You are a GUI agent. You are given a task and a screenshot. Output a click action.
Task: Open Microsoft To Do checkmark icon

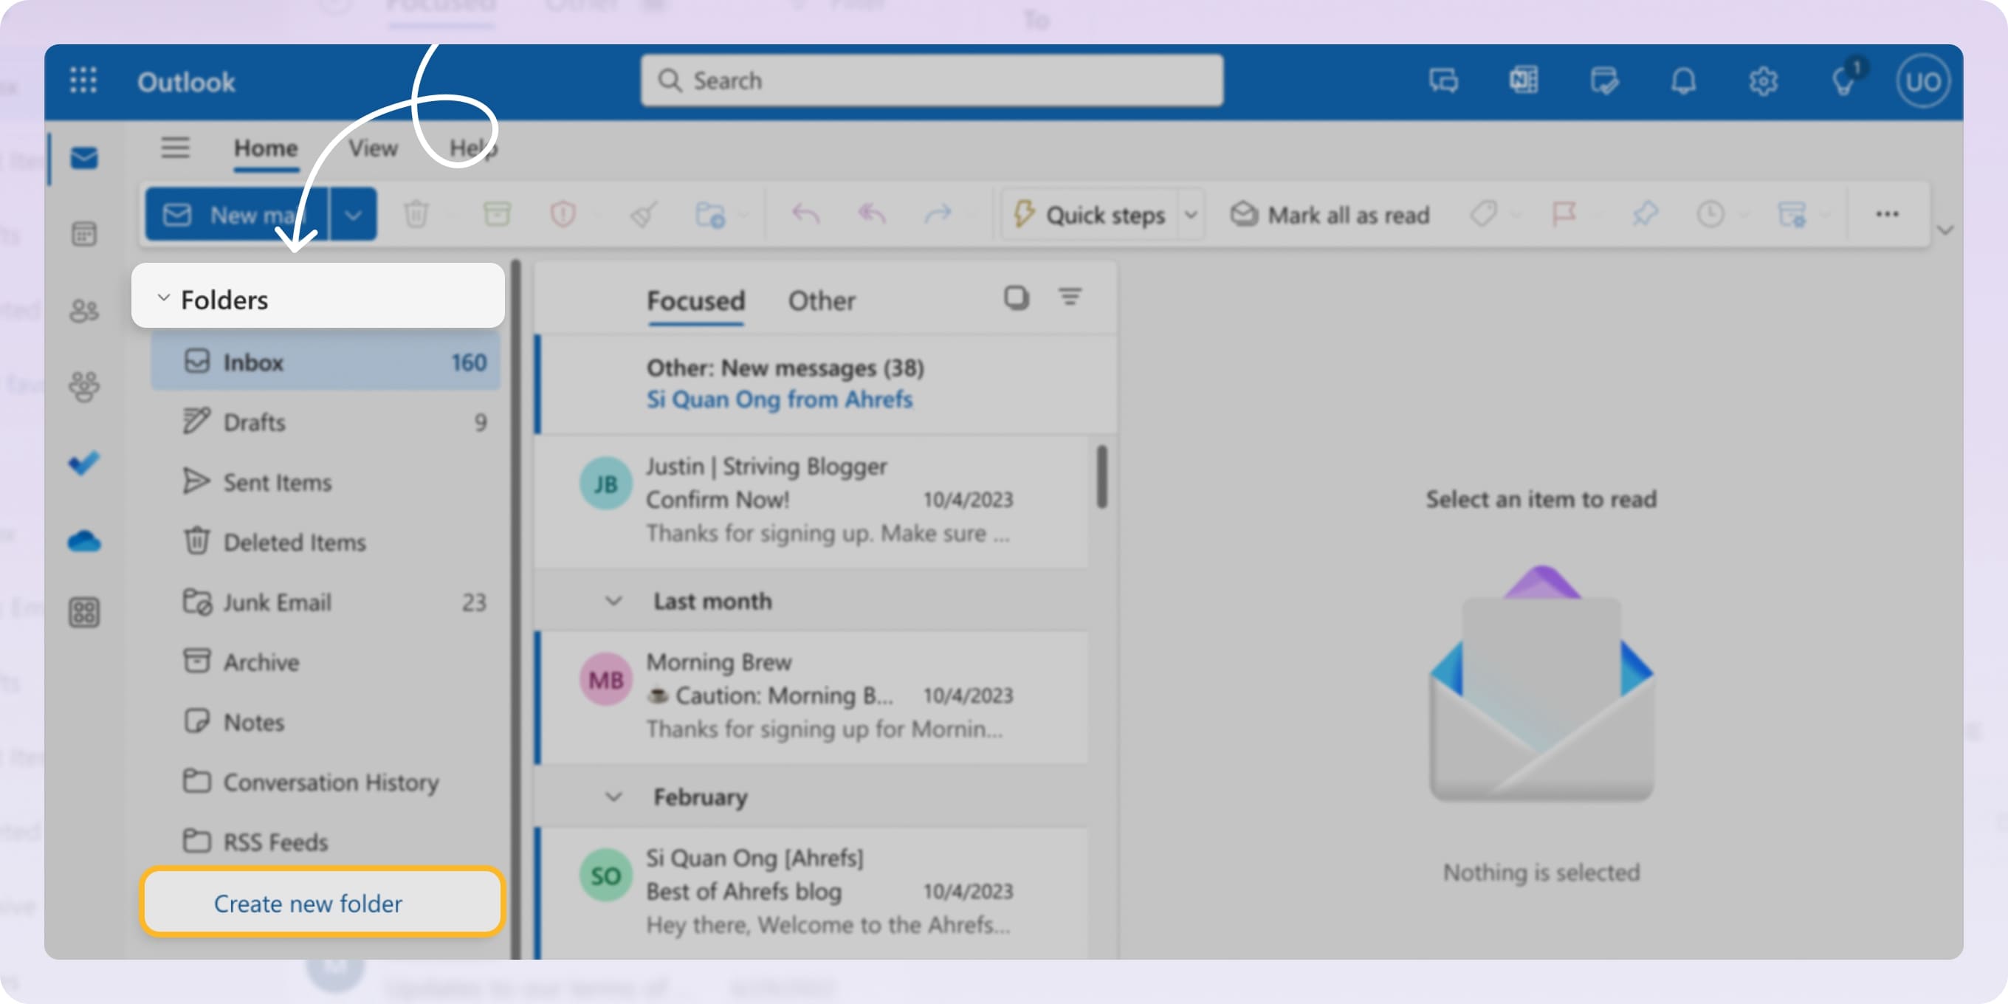tap(84, 462)
